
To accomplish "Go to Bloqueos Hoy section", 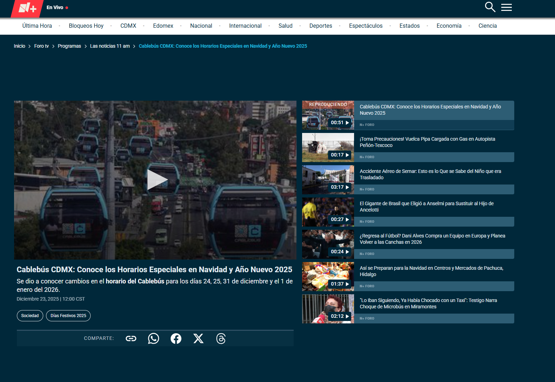I will coord(86,26).
